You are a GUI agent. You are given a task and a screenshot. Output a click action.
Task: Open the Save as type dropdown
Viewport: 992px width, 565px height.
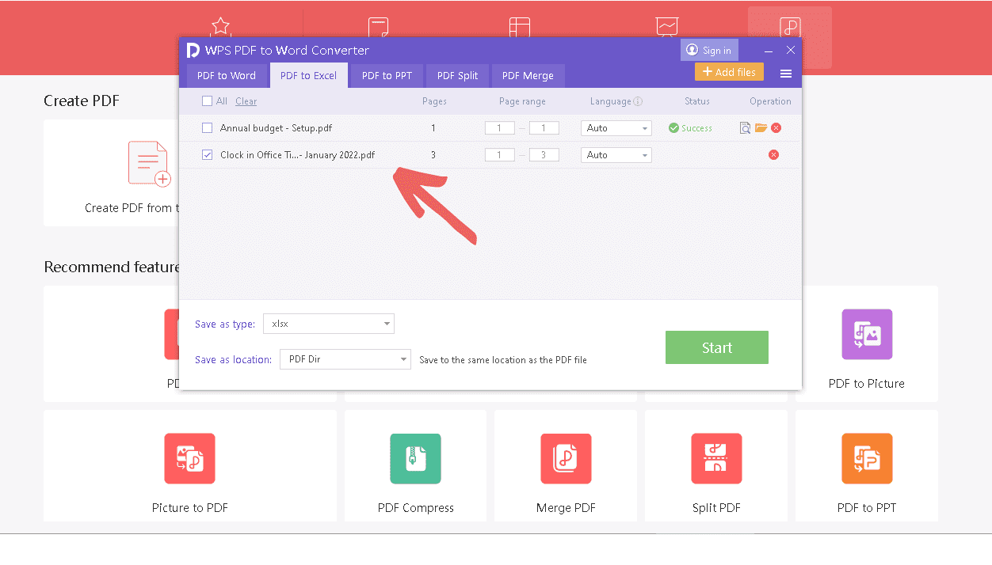click(x=329, y=324)
